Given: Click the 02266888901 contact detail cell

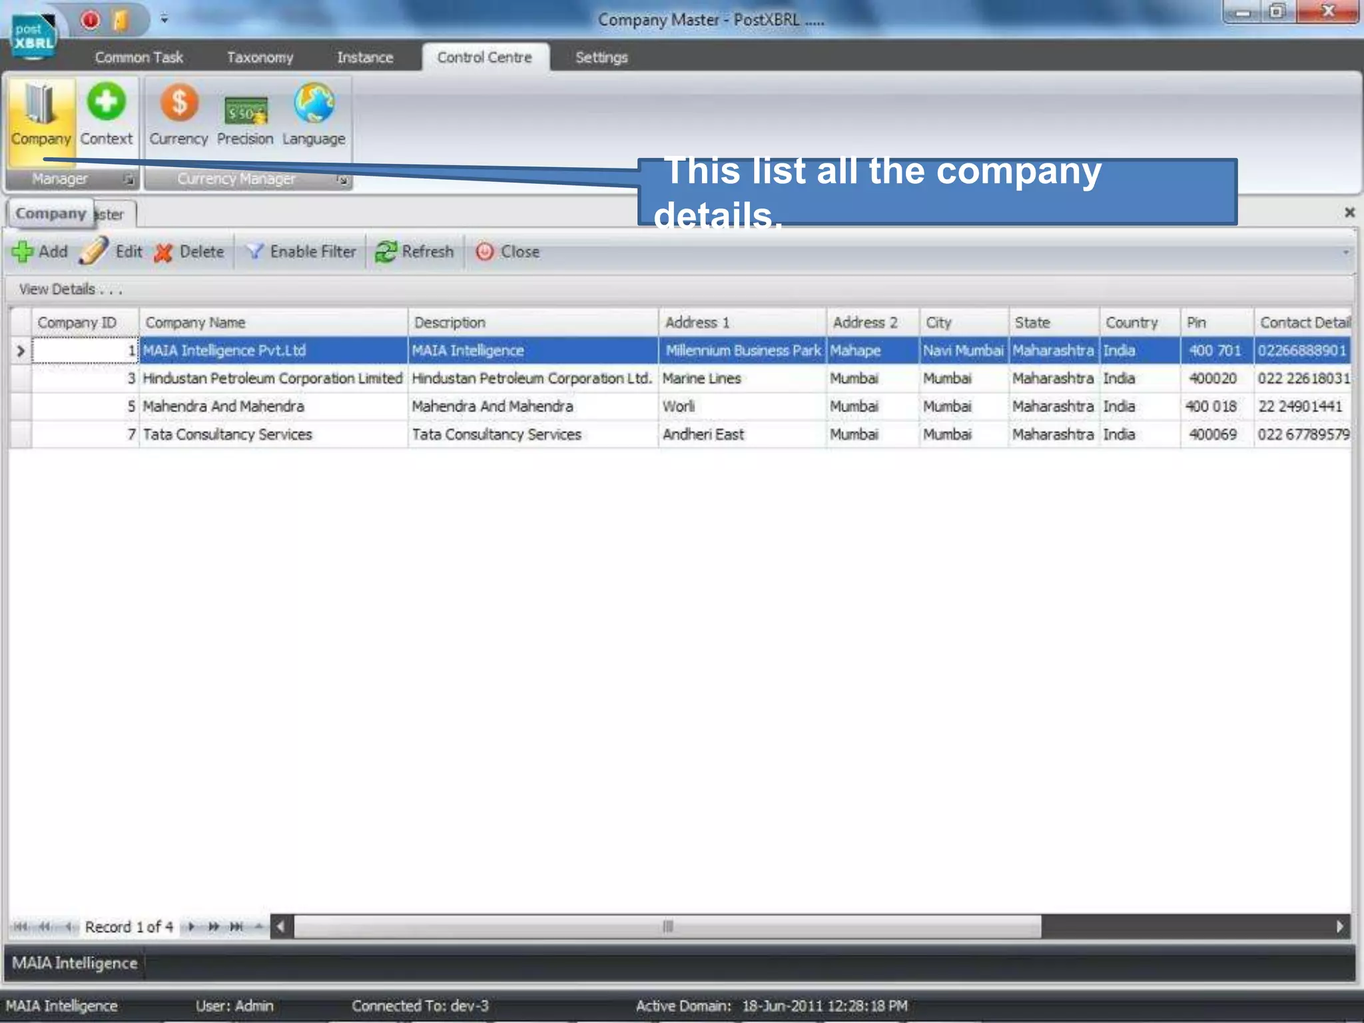Looking at the screenshot, I should pyautogui.click(x=1302, y=350).
